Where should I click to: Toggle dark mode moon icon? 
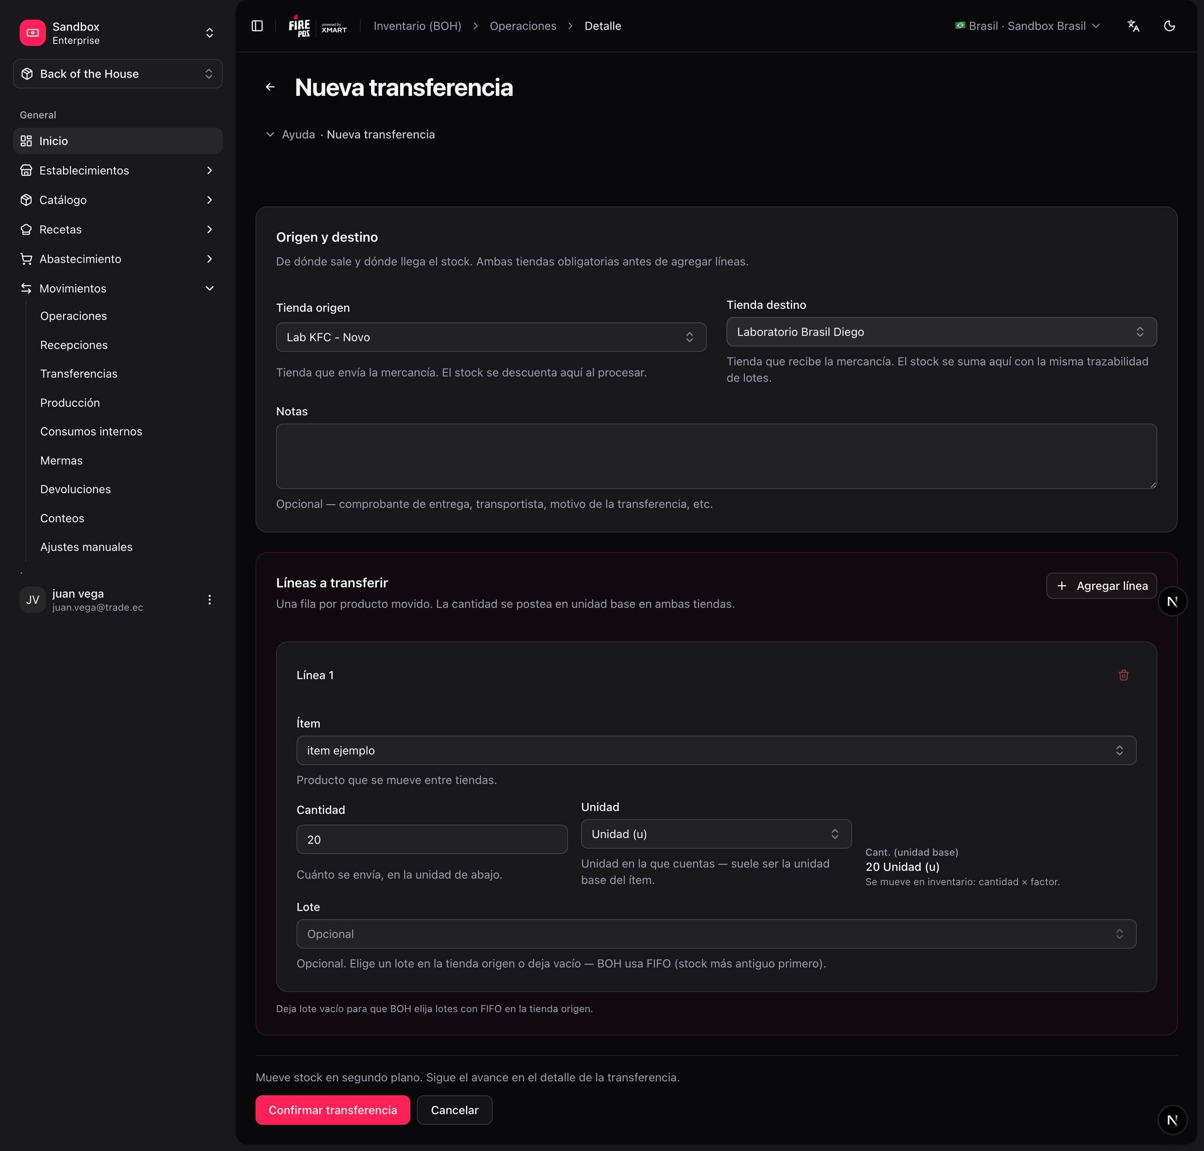(x=1170, y=26)
